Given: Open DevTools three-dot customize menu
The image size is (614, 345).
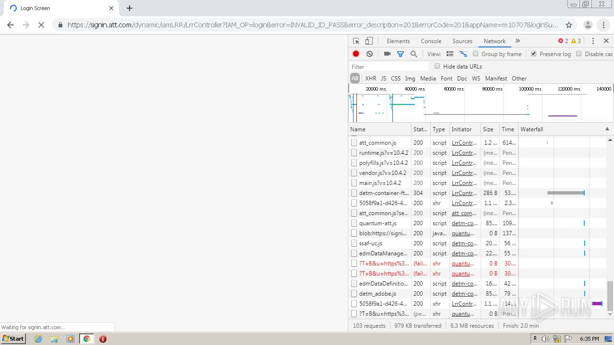Looking at the screenshot, I should (593, 41).
